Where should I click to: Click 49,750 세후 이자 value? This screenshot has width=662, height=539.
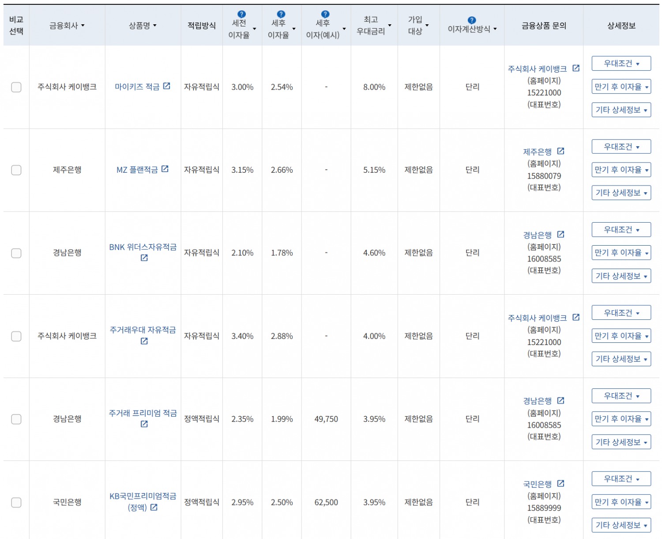(326, 419)
